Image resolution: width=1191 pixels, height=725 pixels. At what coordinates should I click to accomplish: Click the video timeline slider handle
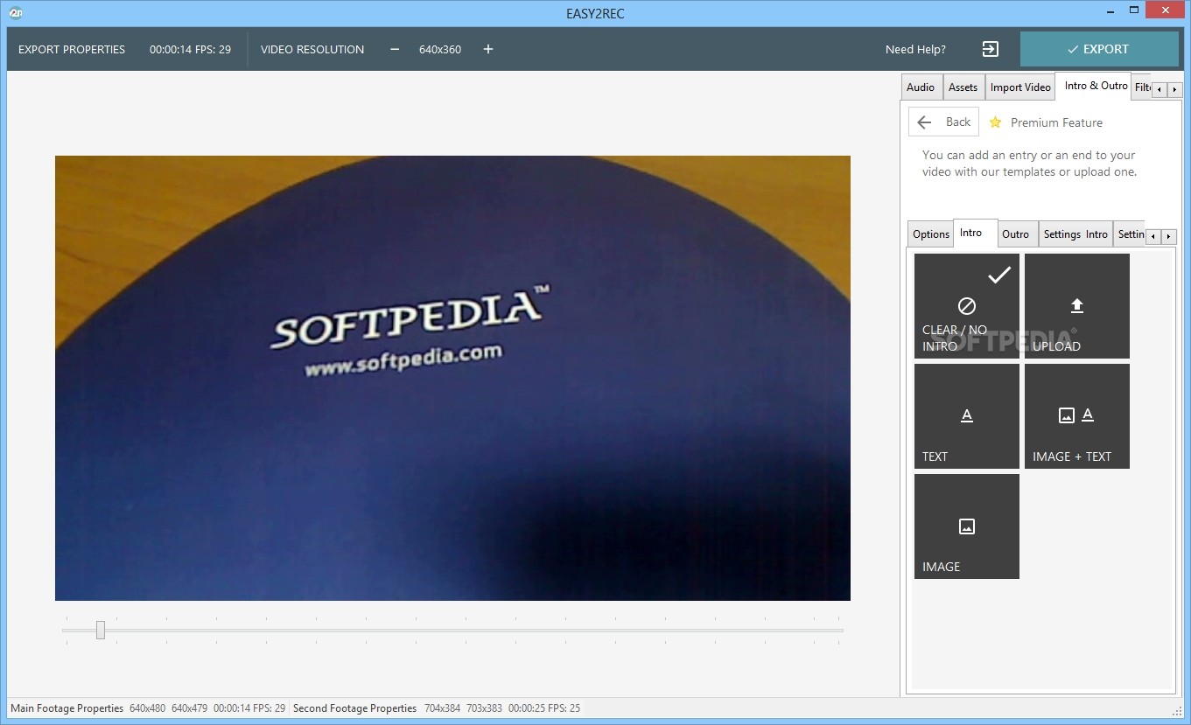pos(101,630)
